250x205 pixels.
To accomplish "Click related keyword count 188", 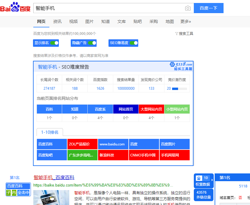I will coord(75,88).
